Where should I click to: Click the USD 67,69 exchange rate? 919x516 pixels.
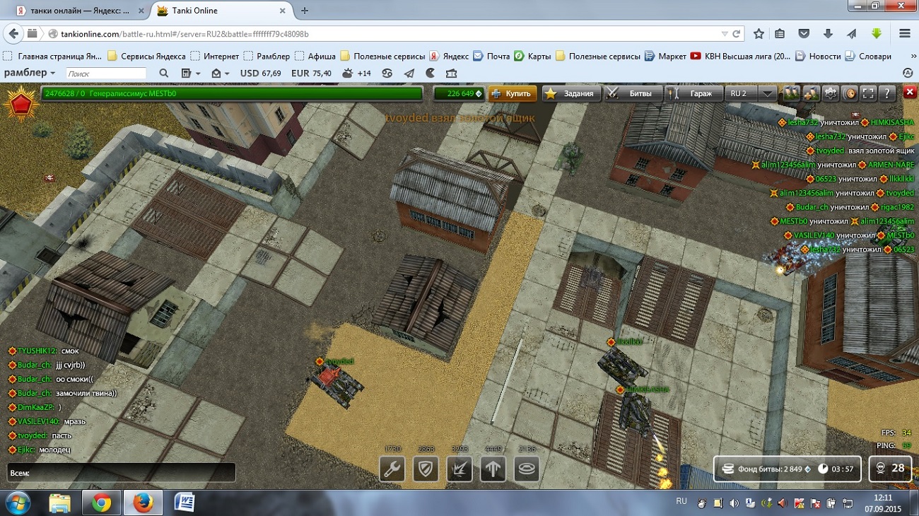click(261, 74)
